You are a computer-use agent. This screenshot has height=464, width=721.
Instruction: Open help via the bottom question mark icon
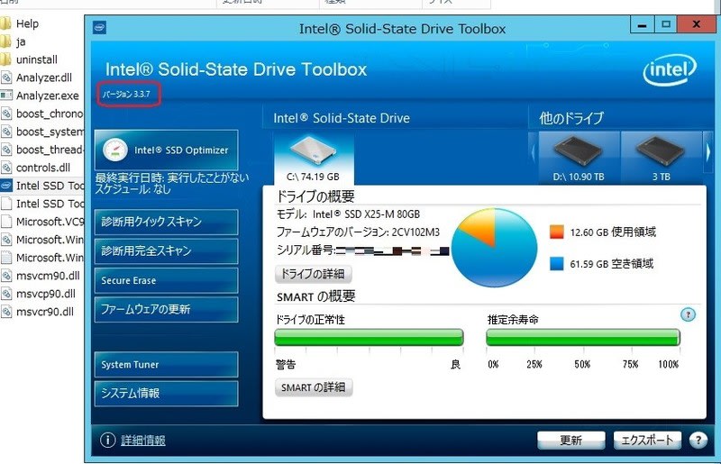(x=698, y=441)
